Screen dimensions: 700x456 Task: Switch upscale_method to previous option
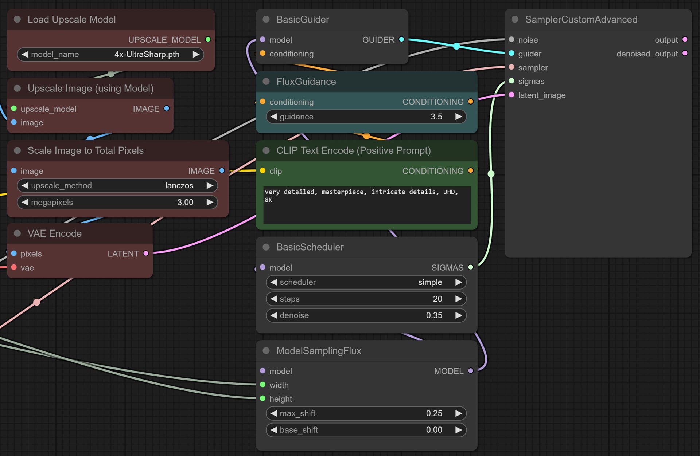(25, 185)
